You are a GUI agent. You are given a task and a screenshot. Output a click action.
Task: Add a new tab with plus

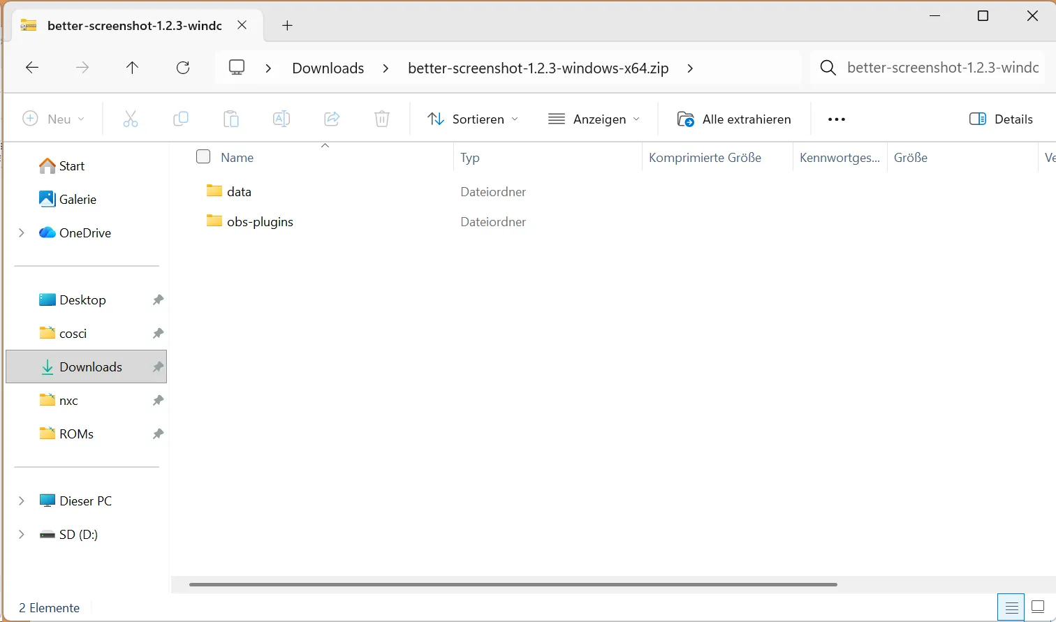(x=287, y=26)
